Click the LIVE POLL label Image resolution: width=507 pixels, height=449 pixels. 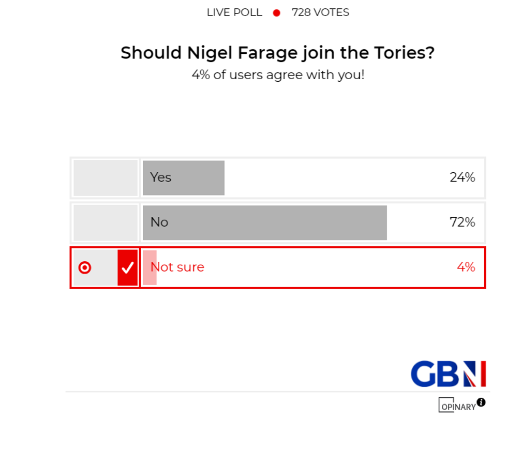point(234,12)
